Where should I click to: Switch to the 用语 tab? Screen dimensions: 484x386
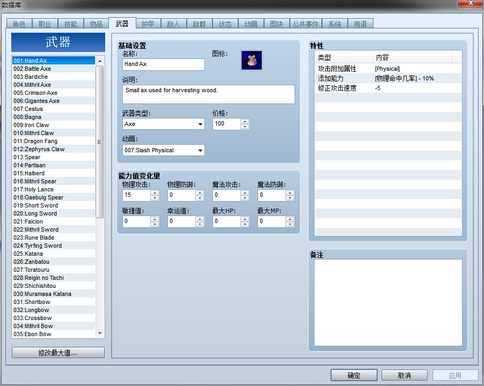coord(360,24)
